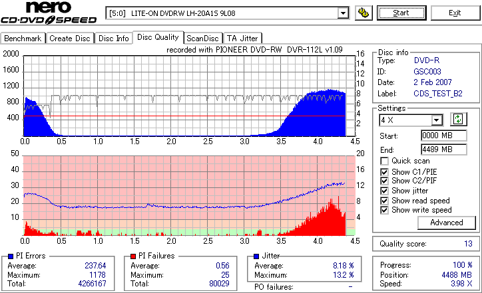
Task: Toggle Show read speed checkbox
Action: [384, 201]
